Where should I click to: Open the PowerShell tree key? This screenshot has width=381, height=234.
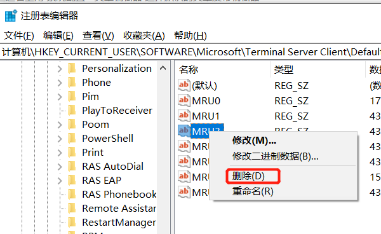click(x=108, y=139)
